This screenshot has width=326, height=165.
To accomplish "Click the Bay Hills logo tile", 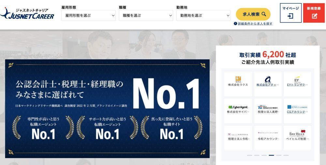I will pos(297,138).
